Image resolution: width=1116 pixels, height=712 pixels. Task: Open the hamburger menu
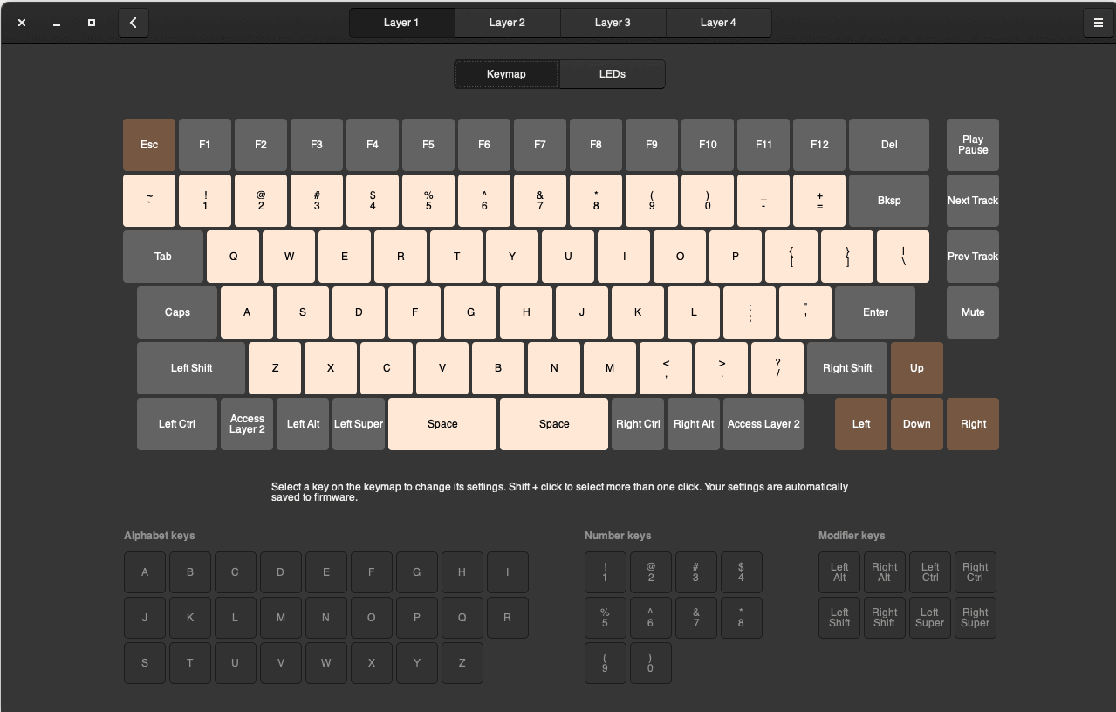[x=1098, y=23]
